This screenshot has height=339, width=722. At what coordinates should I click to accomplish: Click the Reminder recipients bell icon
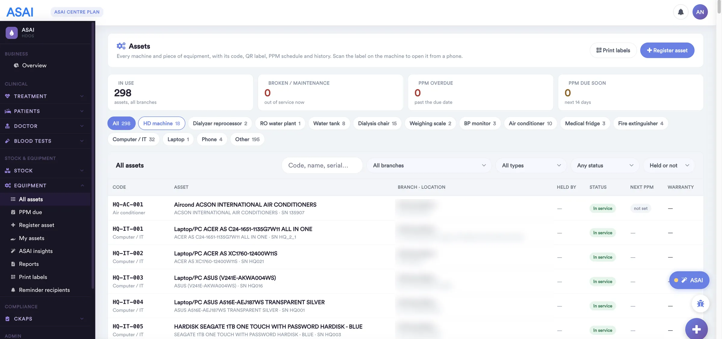pos(13,290)
